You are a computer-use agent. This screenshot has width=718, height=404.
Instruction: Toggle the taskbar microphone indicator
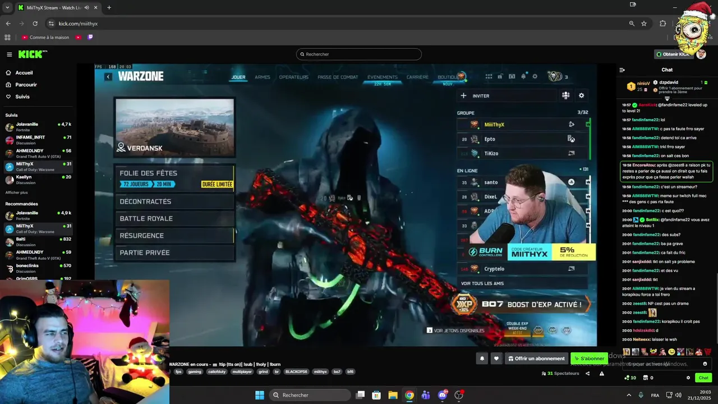point(641,395)
